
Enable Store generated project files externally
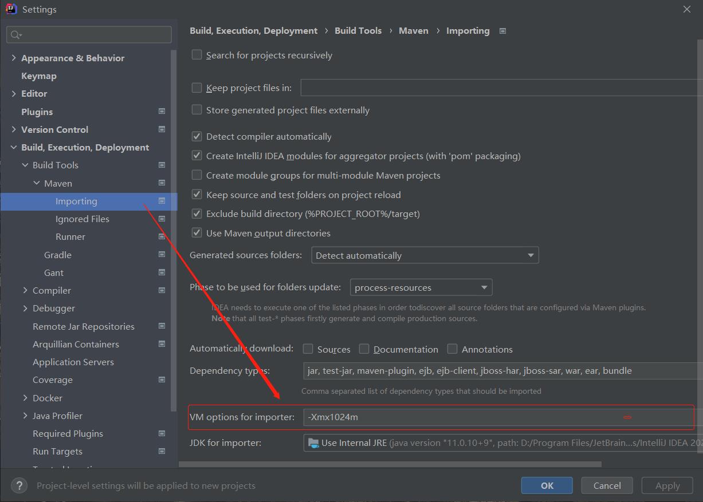(197, 109)
